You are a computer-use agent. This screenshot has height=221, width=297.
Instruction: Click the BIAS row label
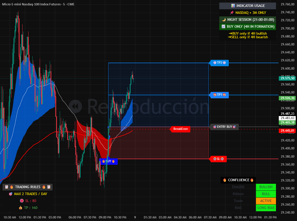pyautogui.click(x=238, y=208)
